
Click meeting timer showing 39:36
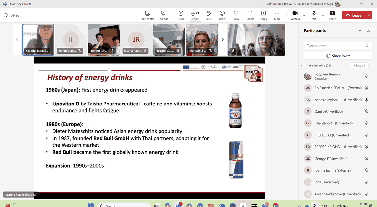pyautogui.click(x=15, y=15)
